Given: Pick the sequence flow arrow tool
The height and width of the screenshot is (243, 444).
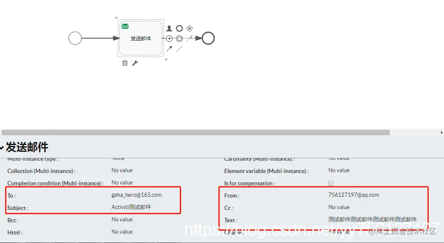Looking at the screenshot, I should pos(169,49).
